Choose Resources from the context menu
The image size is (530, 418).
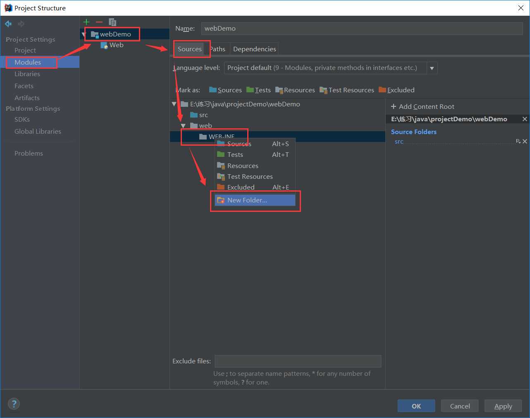[x=255, y=166]
